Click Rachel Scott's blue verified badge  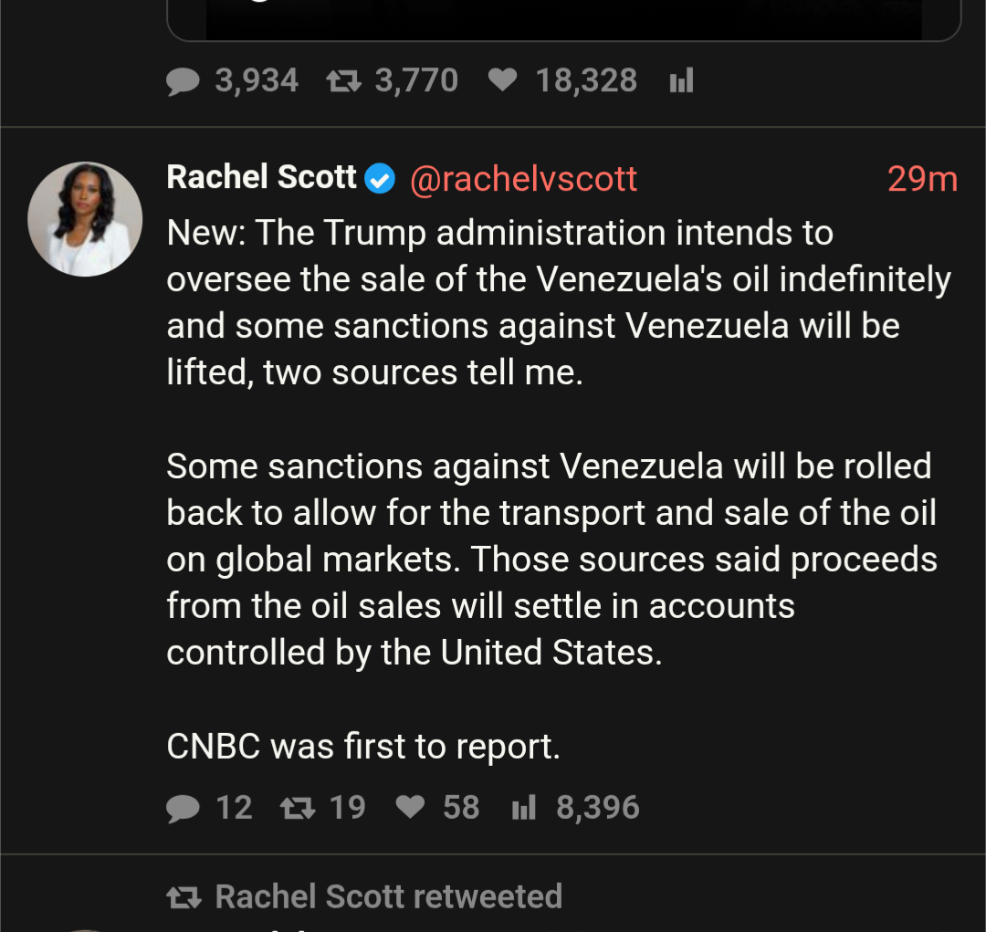click(x=380, y=179)
